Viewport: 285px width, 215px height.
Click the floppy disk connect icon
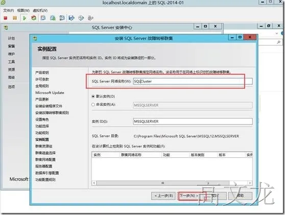[72, 18]
